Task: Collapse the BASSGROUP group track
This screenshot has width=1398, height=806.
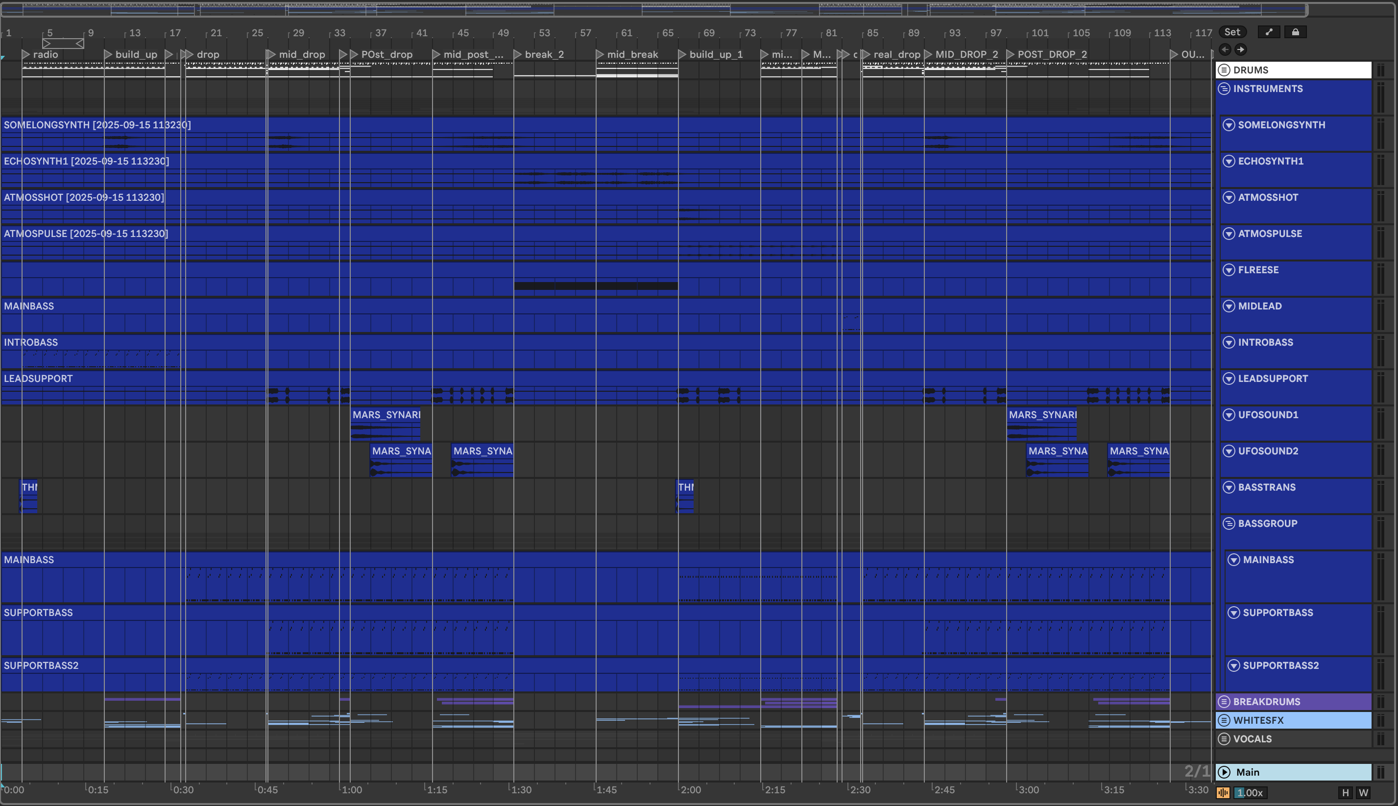Action: pos(1229,523)
